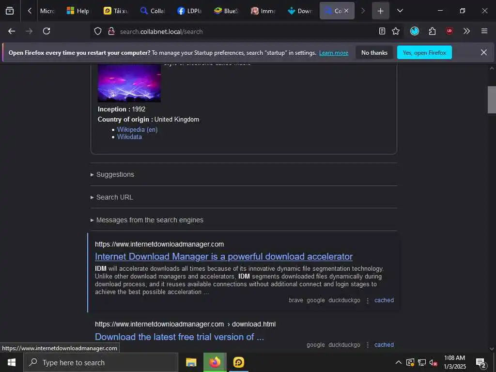Viewport: 496px width, 372px height.
Task: Switch to the LDPla Facebook tab
Action: [x=189, y=11]
